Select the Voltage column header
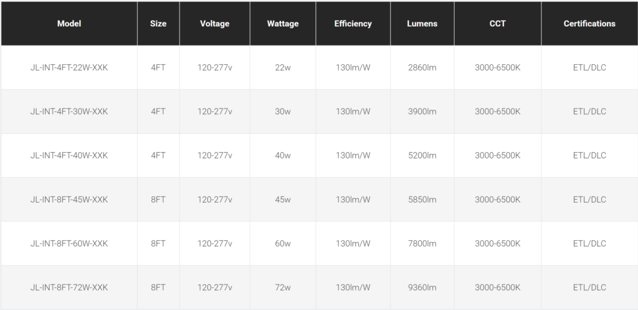Screen dimensions: 638x310 (x=215, y=24)
